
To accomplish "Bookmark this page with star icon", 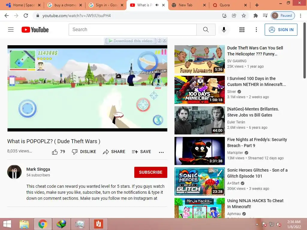I will pyautogui.click(x=243, y=16).
